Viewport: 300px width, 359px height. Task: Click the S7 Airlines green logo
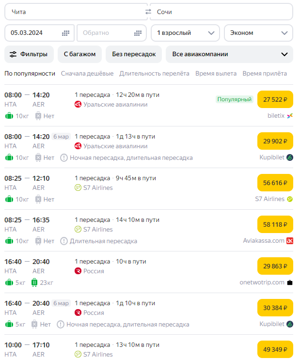pyautogui.click(x=78, y=187)
